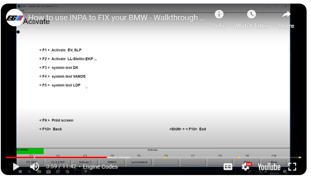This screenshot has height=181, width=311.
Task: Open video quality settings gear
Action: pos(246,167)
